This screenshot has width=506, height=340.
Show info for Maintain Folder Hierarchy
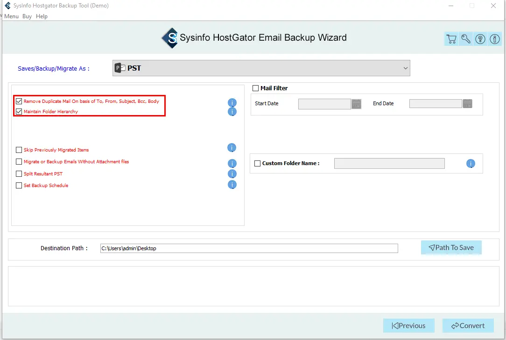tap(232, 111)
